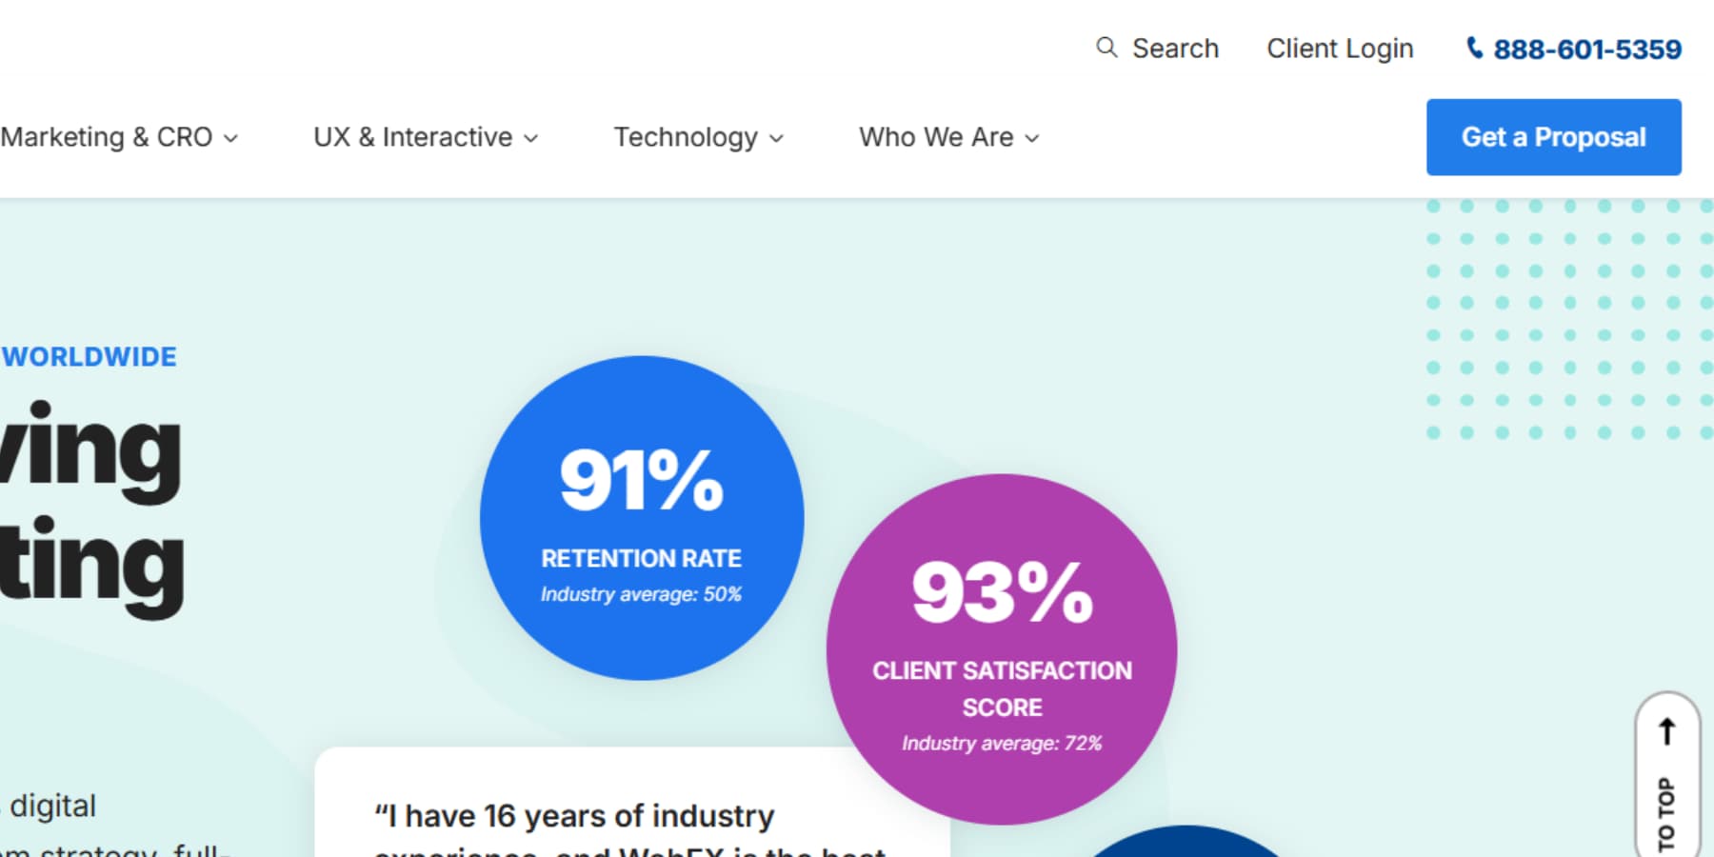Click the magnifying glass search icon

point(1106,48)
